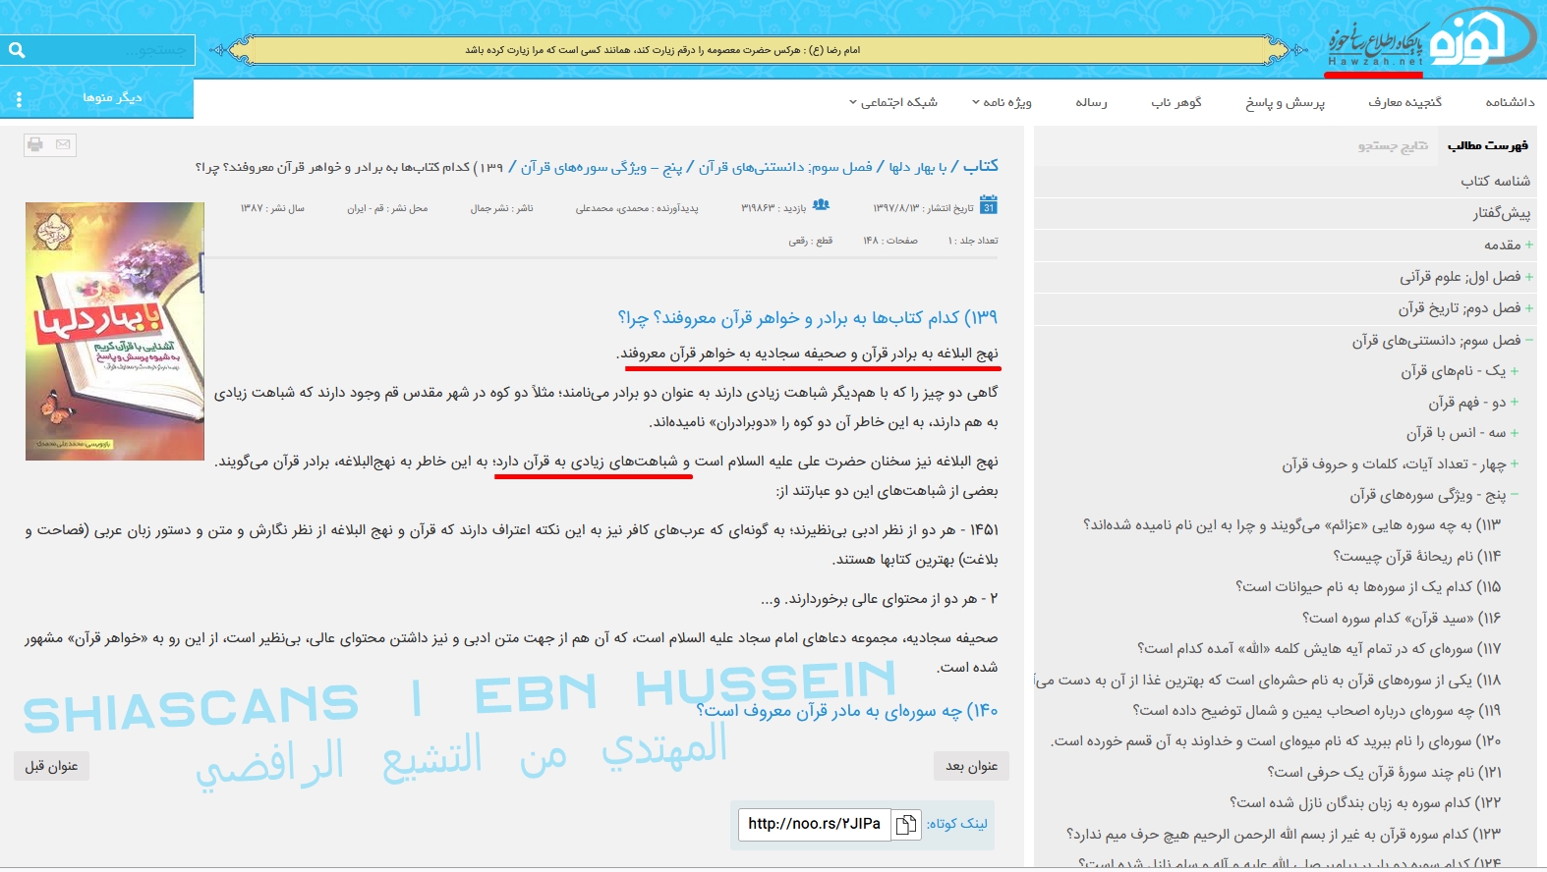Open the پرسش و پاسخ menu item
This screenshot has height=872, width=1547.
pyautogui.click(x=1285, y=102)
